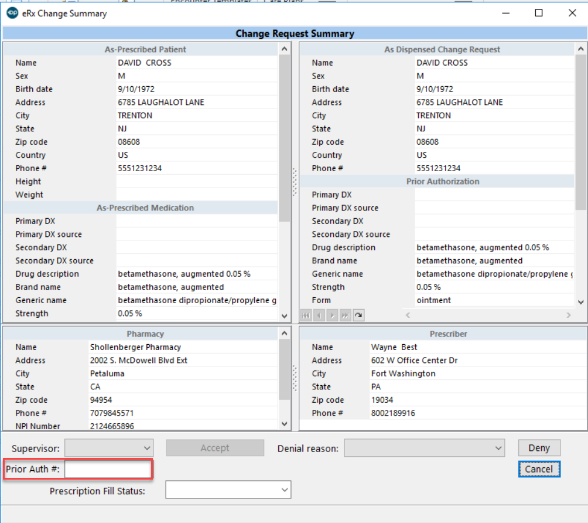Image resolution: width=588 pixels, height=523 pixels.
Task: Select As-Prescribed address 6785 LAUGHALOT LANE
Action: click(x=161, y=102)
